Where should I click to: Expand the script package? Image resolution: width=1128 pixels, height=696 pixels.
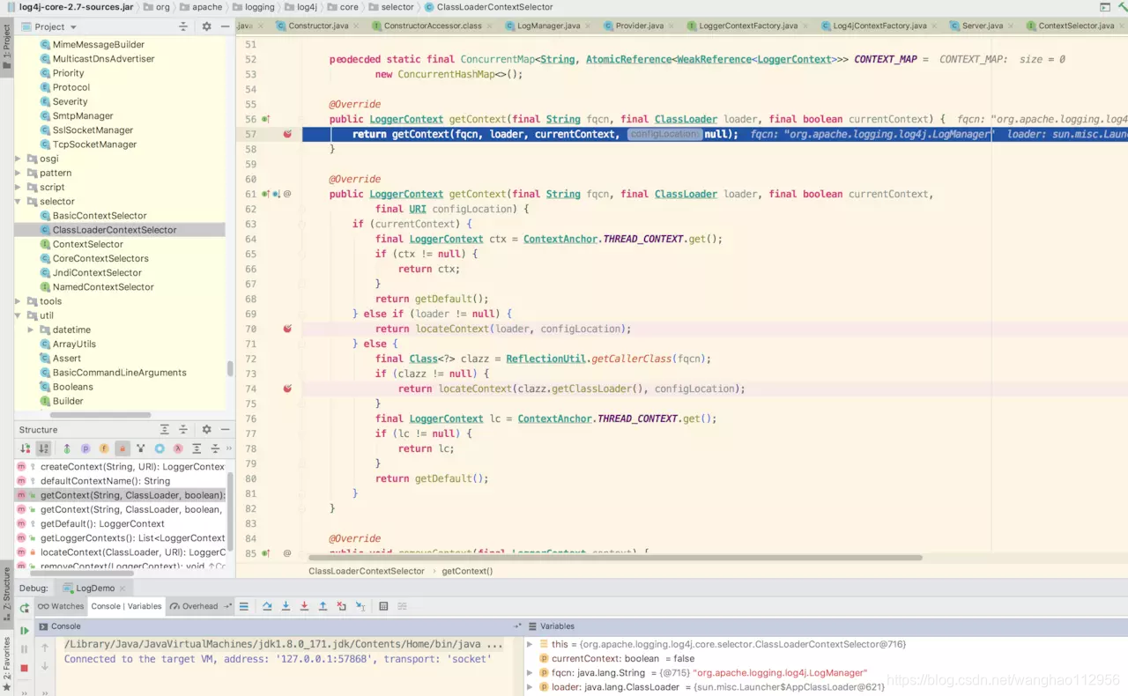coord(19,187)
